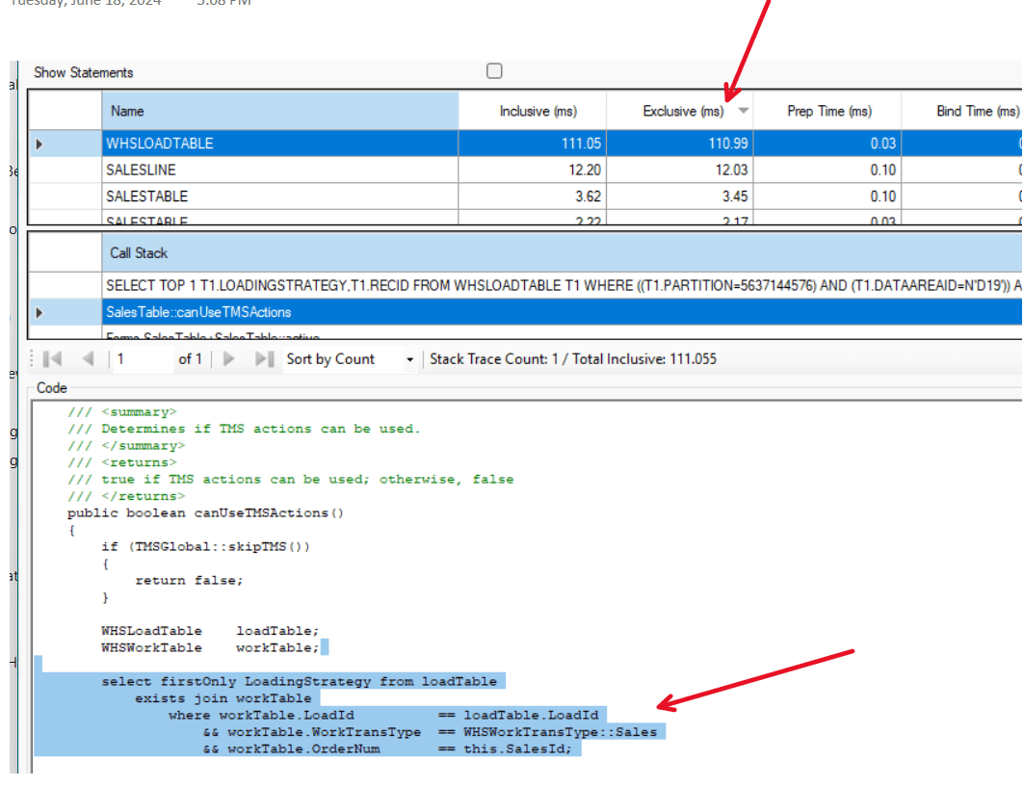This screenshot has height=787, width=1023.
Task: Click the sort arrow on Exclusive (ms) column
Action: tap(743, 111)
